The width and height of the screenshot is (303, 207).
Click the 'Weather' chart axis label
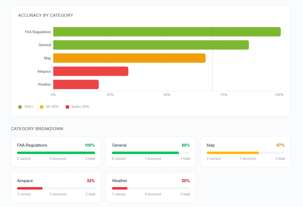44,84
